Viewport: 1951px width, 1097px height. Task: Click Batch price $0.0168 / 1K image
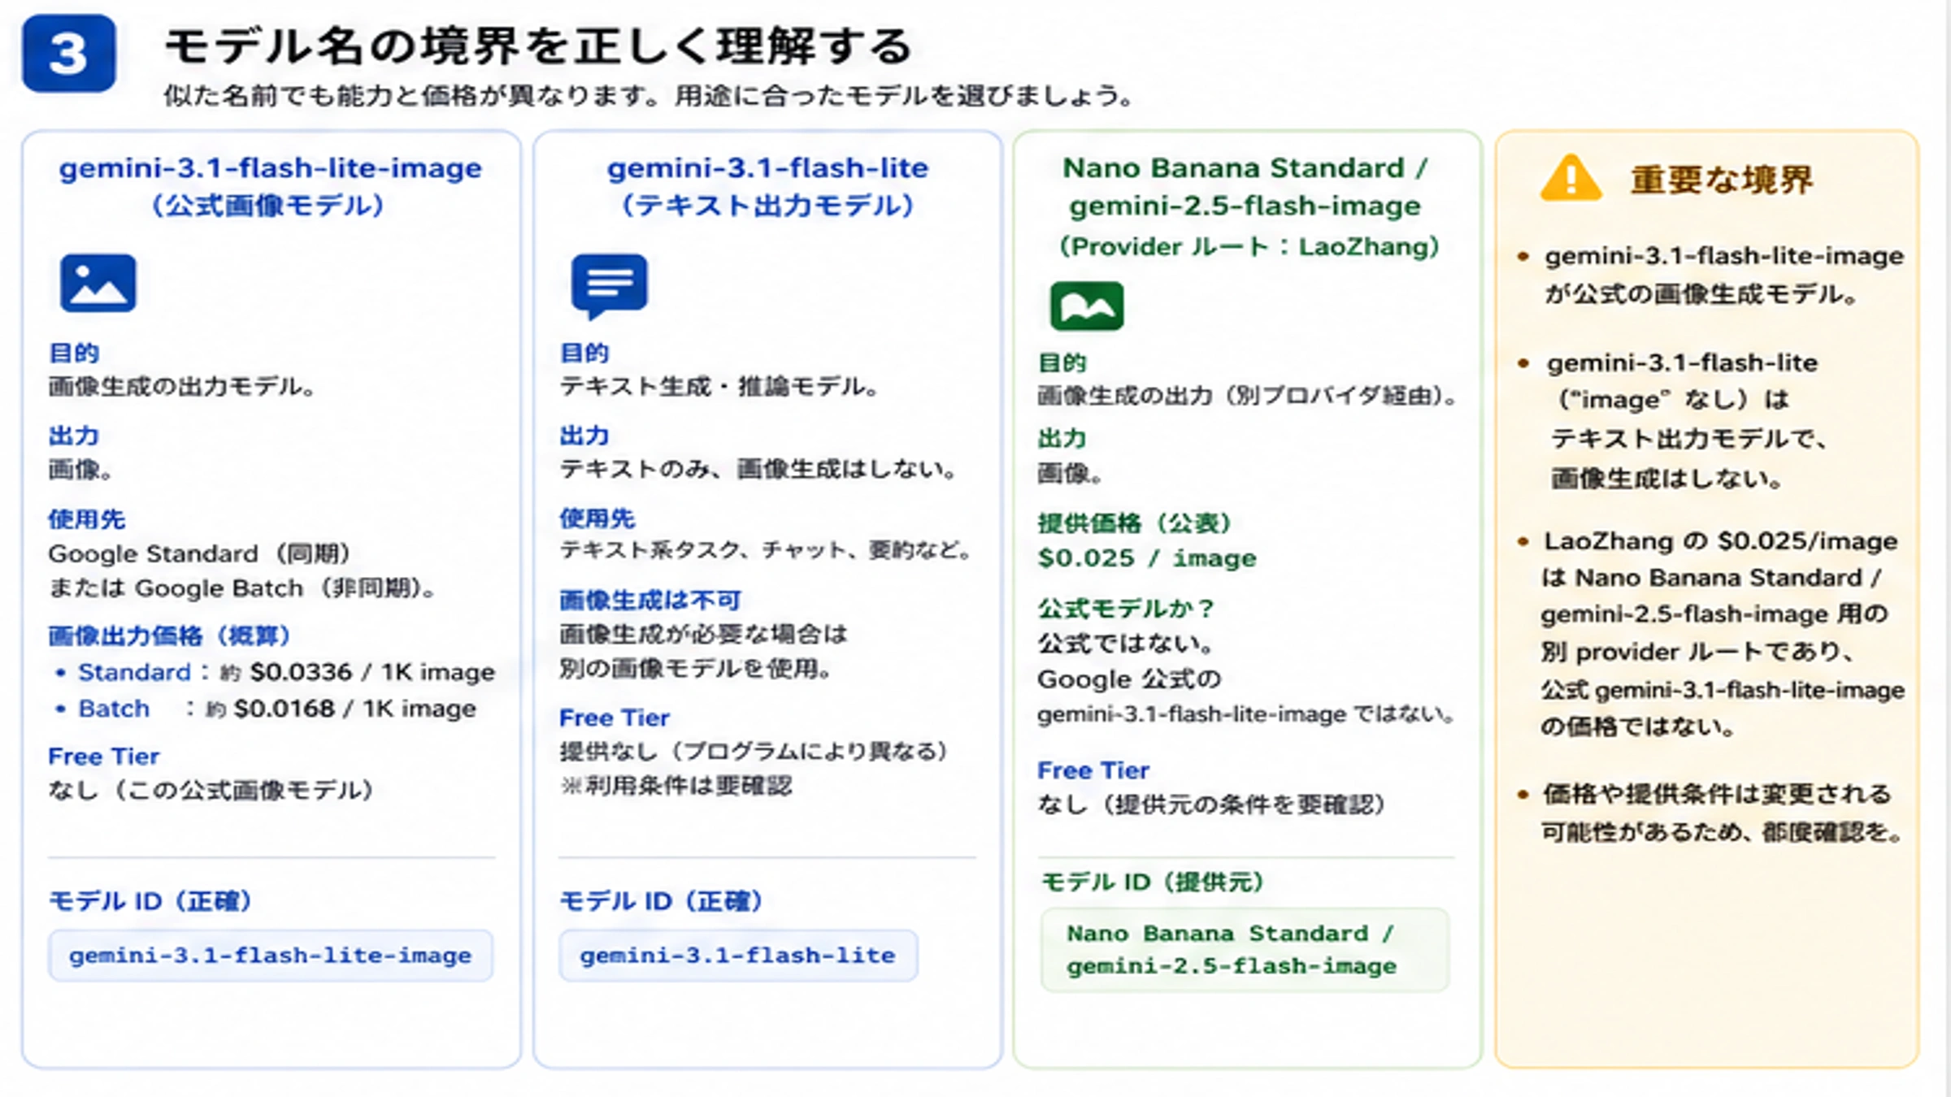[277, 709]
